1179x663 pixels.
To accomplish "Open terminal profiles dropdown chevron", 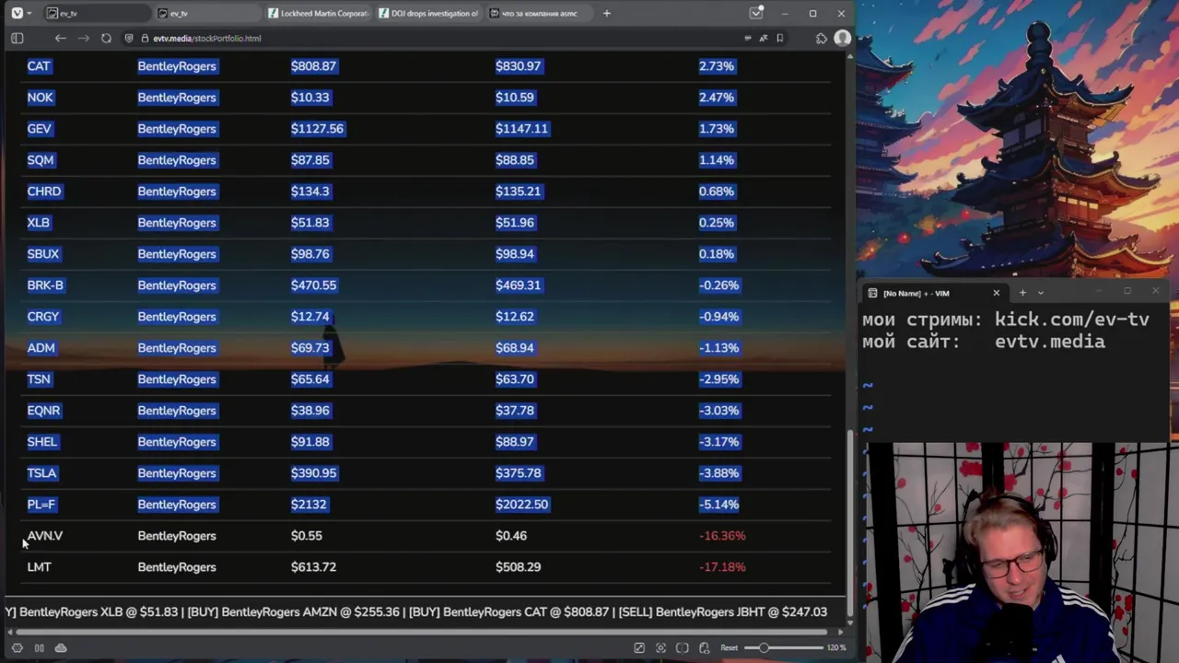I will (x=1041, y=293).
